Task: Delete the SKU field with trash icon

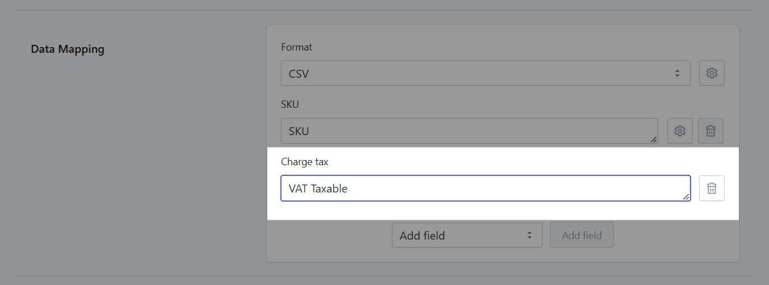Action: (x=710, y=131)
